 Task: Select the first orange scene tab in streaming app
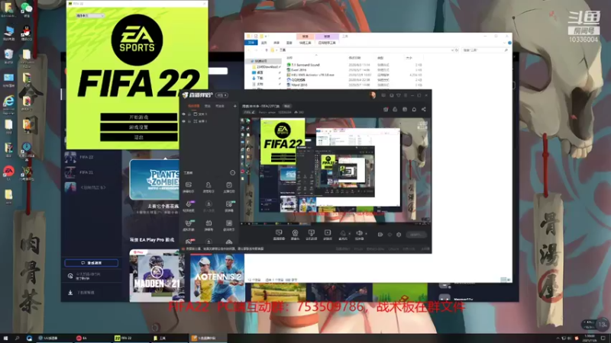click(x=194, y=106)
